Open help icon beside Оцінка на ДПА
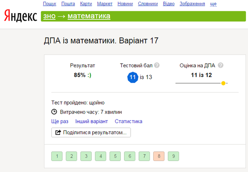Viewport: 248px width, 172px height. tap(220, 65)
